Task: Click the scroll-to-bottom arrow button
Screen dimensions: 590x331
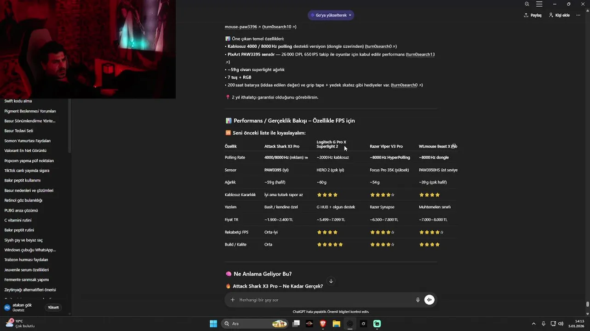Action: [x=331, y=281]
